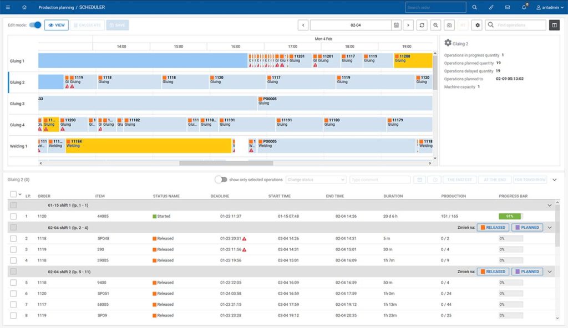Open the hamburger menu
The height and width of the screenshot is (328, 568).
pos(8,7)
